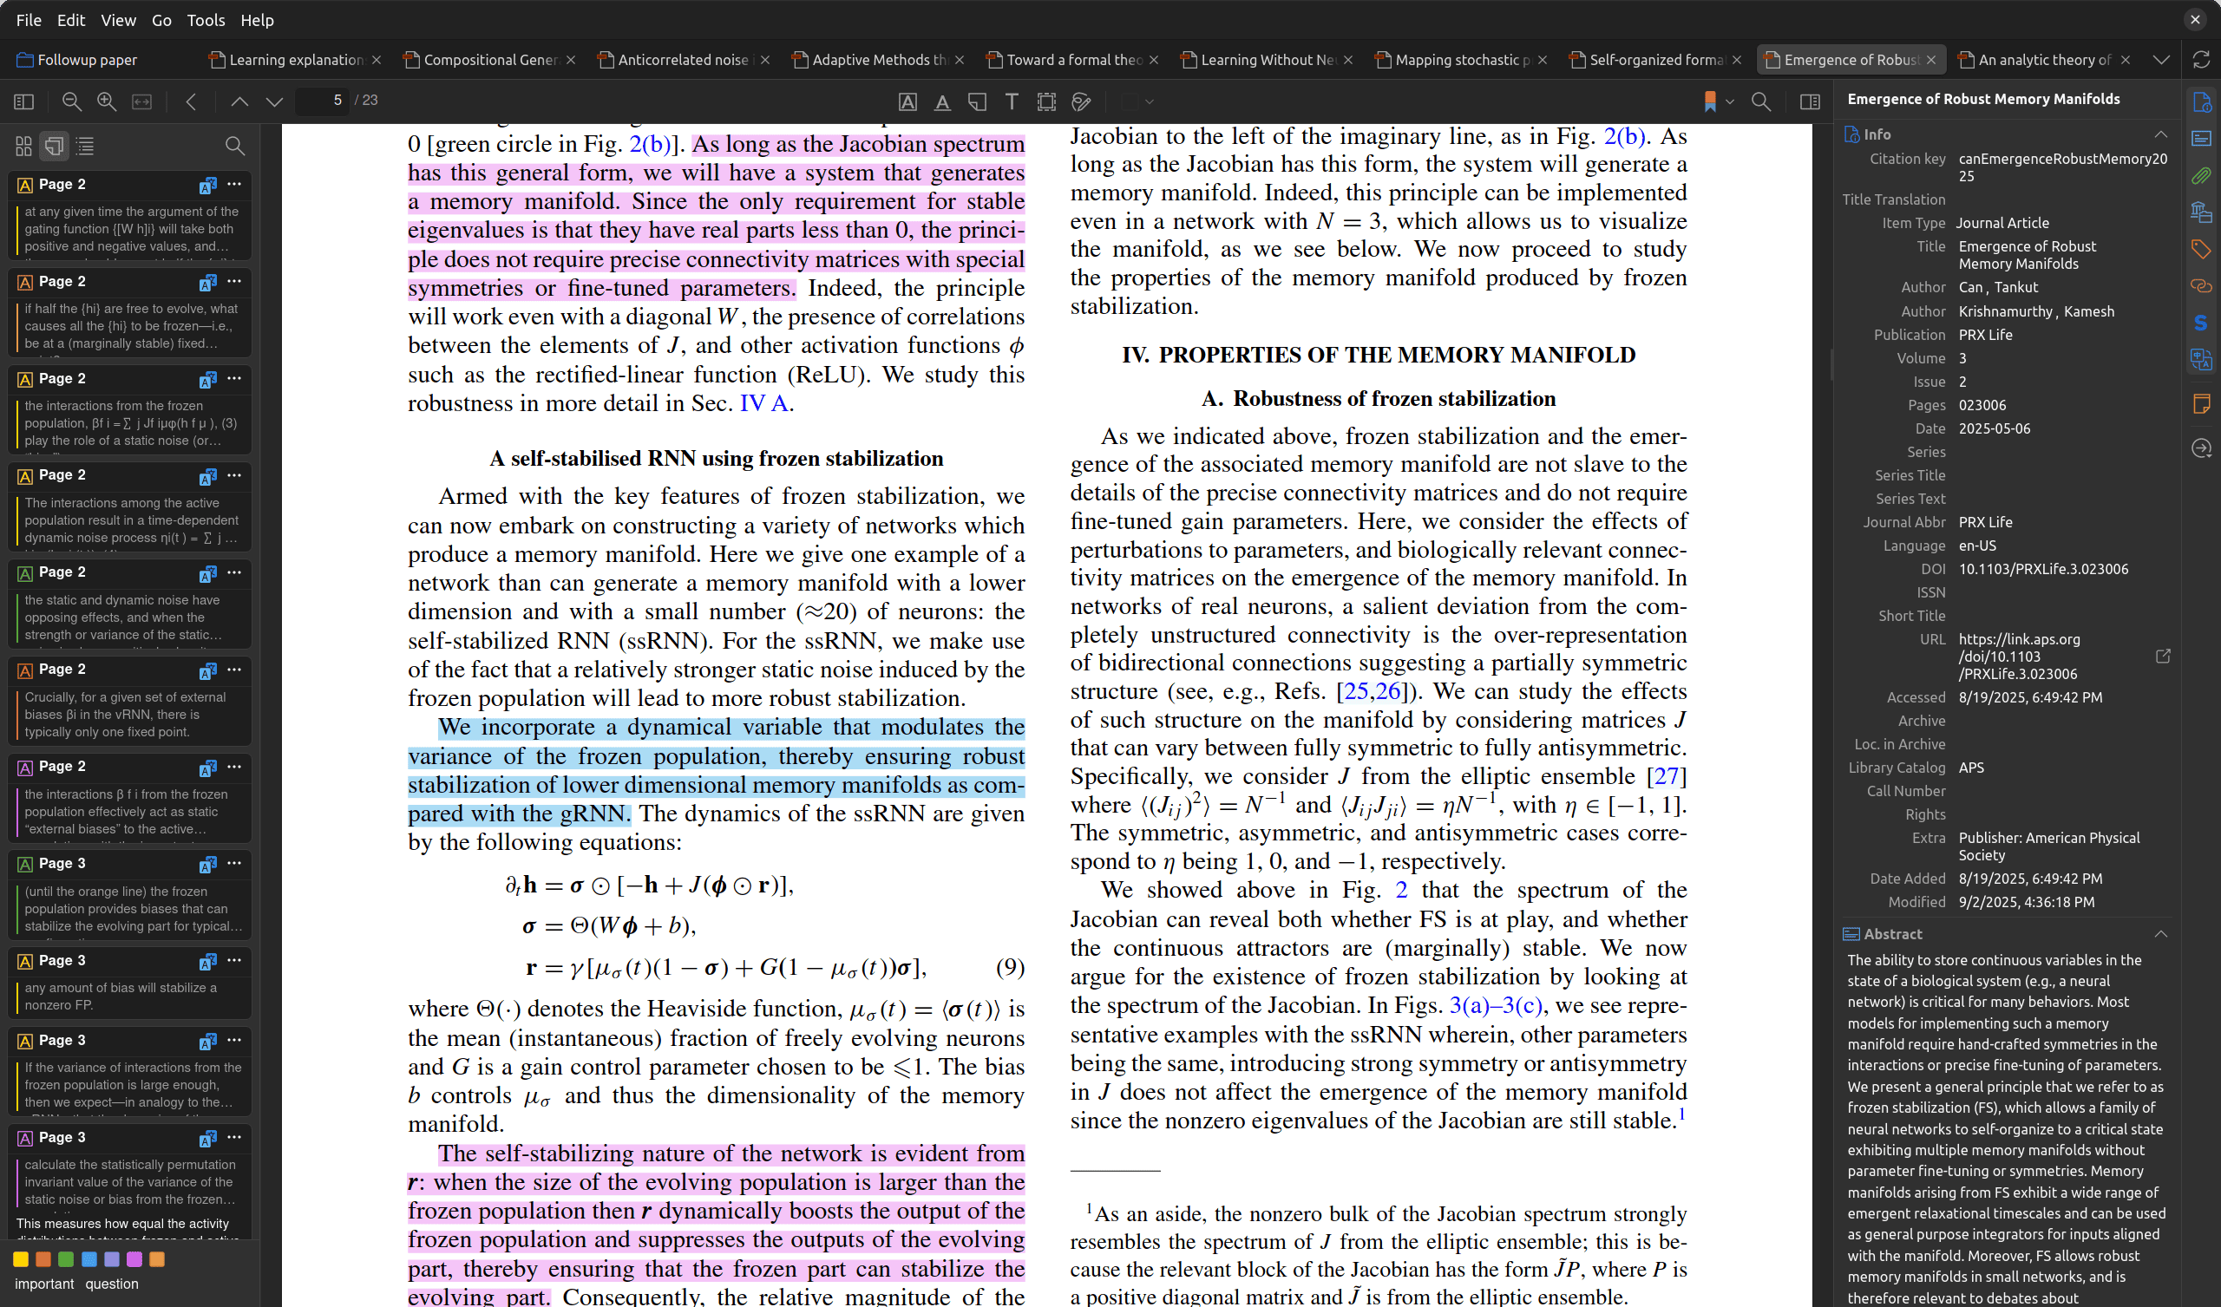The width and height of the screenshot is (2221, 1307).
Task: Toggle the left sidebar panel
Action: click(x=23, y=101)
